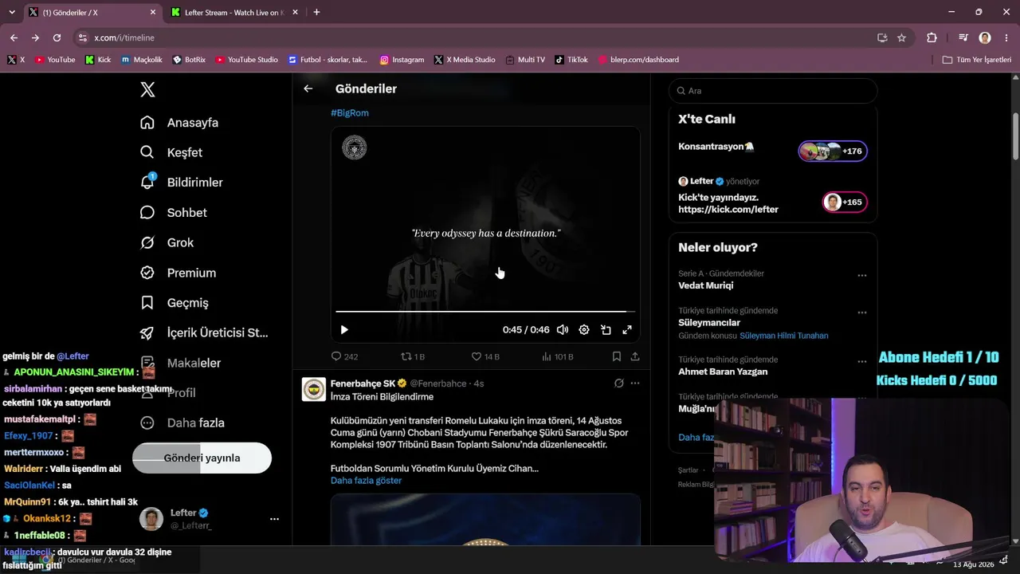Bookmark this page with the star
This screenshot has width=1020, height=574.
tap(902, 37)
